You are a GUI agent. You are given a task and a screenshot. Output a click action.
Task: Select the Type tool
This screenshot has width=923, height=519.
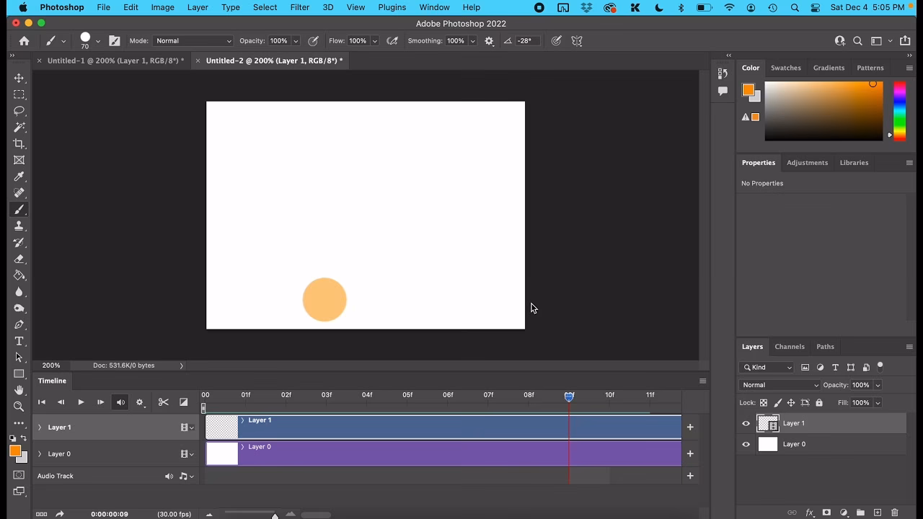[19, 340]
